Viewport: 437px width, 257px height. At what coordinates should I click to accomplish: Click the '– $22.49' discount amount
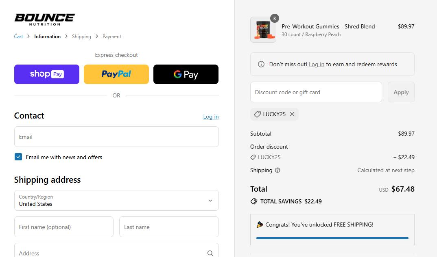coord(404,157)
